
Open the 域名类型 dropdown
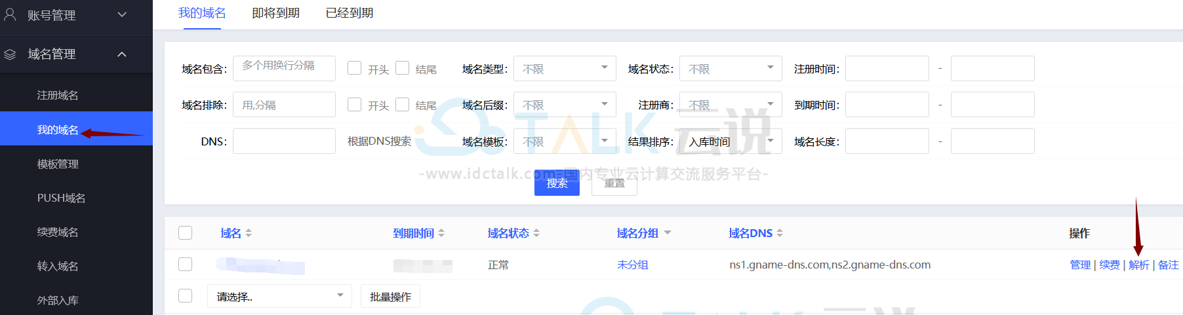[565, 69]
